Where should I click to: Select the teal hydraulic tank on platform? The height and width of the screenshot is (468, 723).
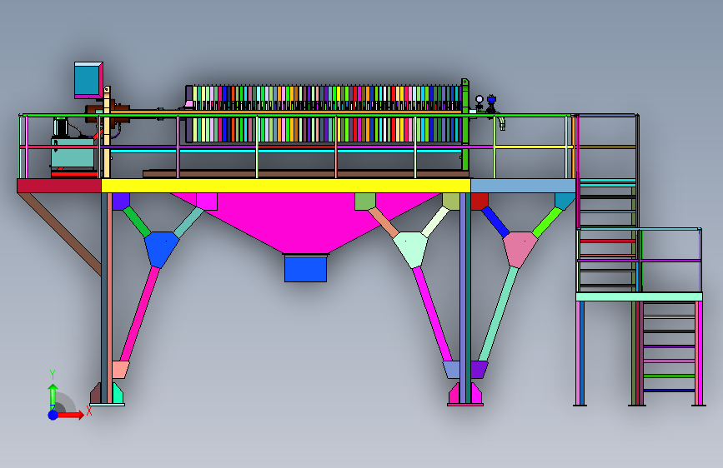click(x=73, y=153)
